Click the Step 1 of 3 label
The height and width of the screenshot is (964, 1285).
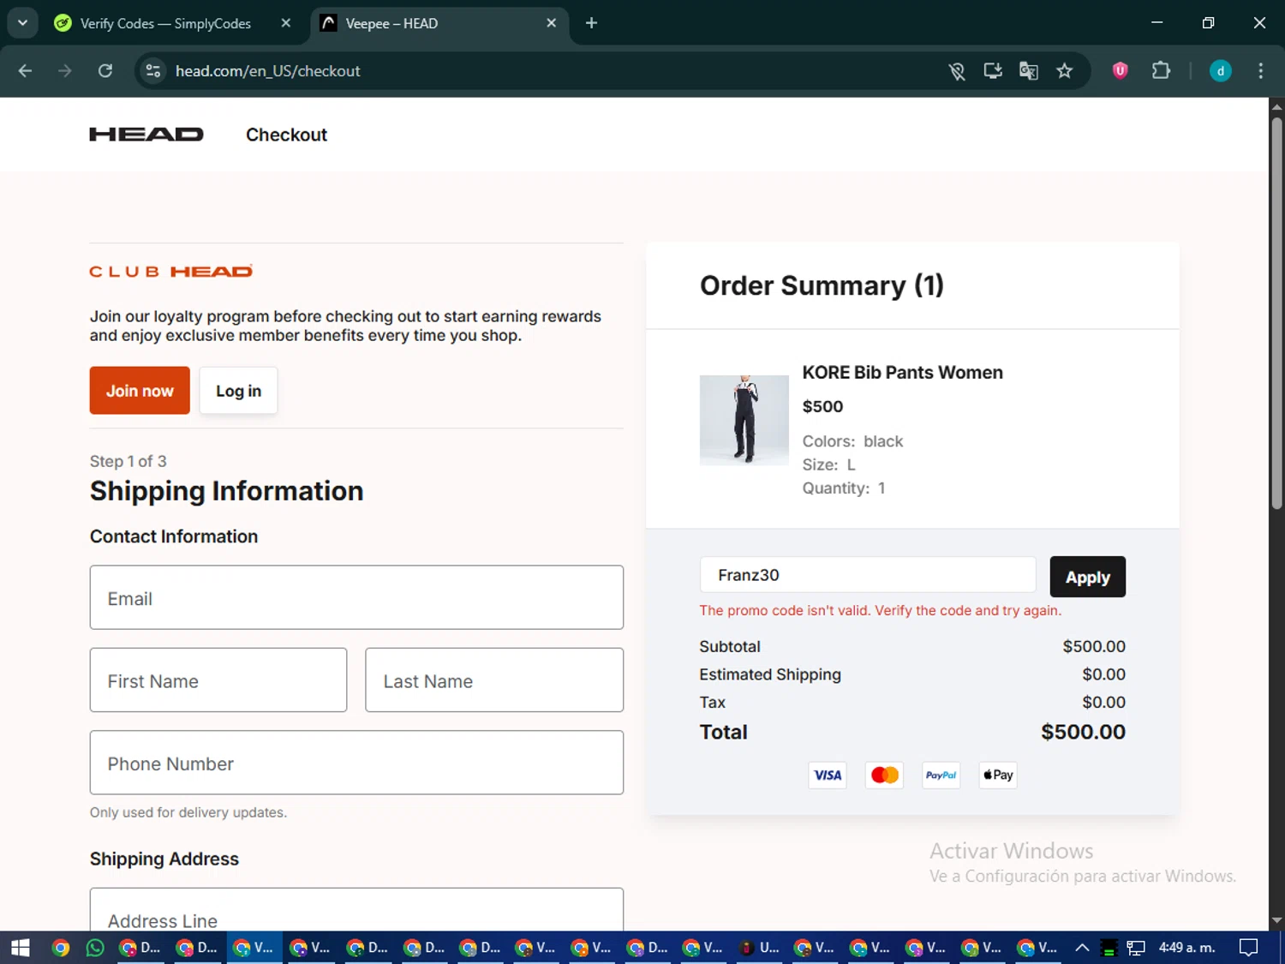[128, 461]
